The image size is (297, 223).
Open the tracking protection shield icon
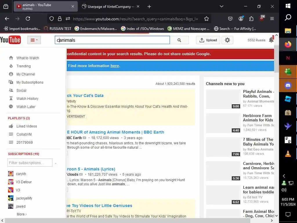[x=52, y=19]
